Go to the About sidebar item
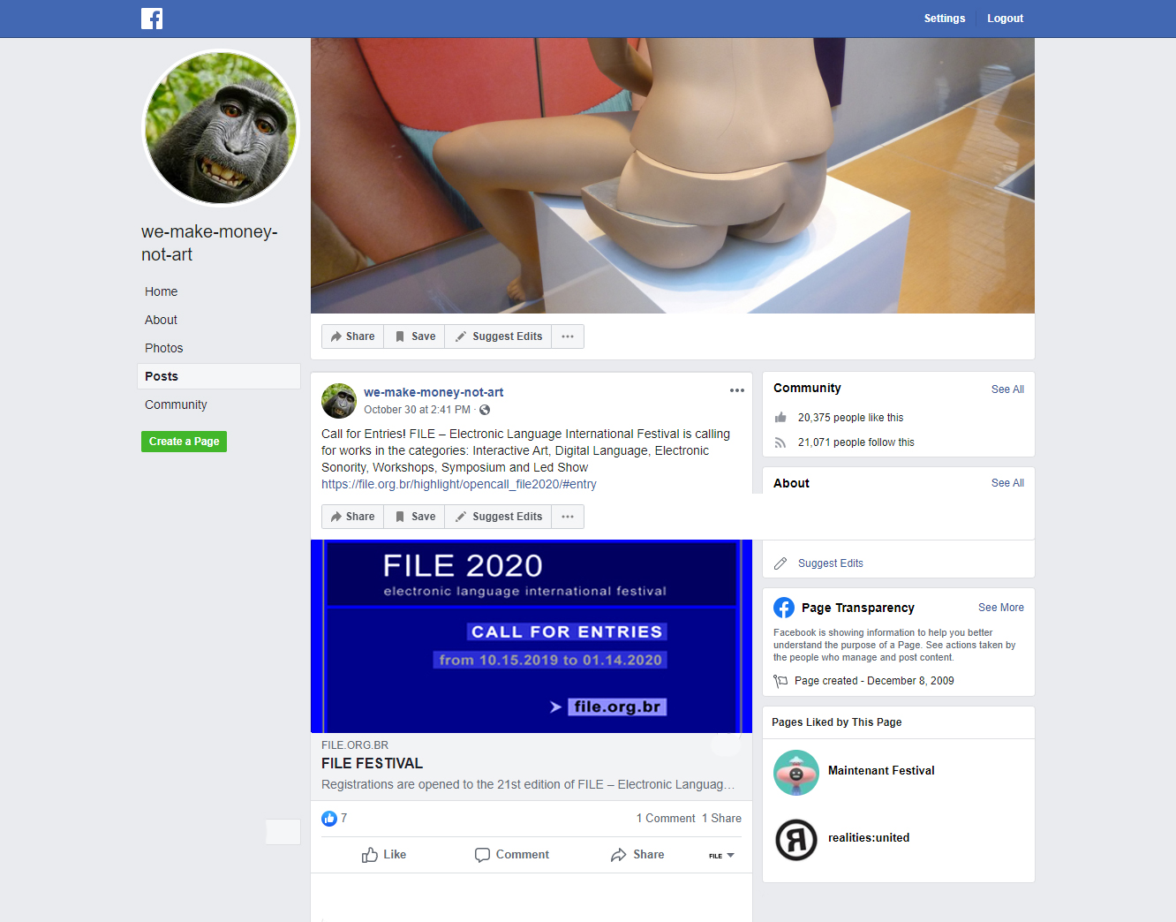Image resolution: width=1176 pixels, height=922 pixels. (x=162, y=320)
